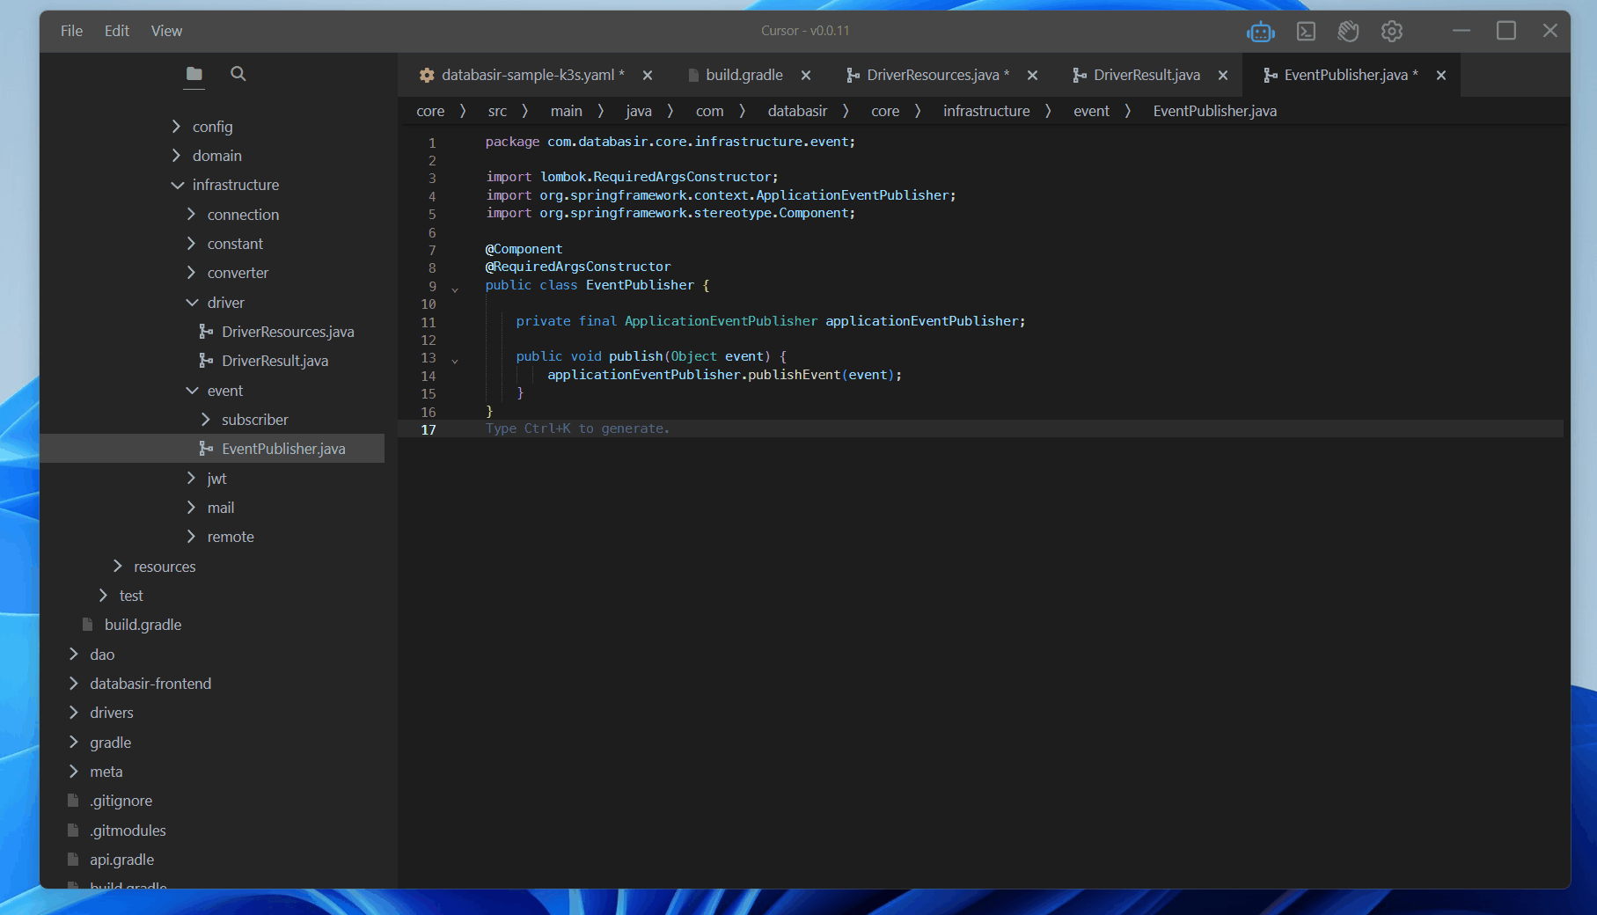The image size is (1597, 915).
Task: Open the View menu
Action: point(166,31)
